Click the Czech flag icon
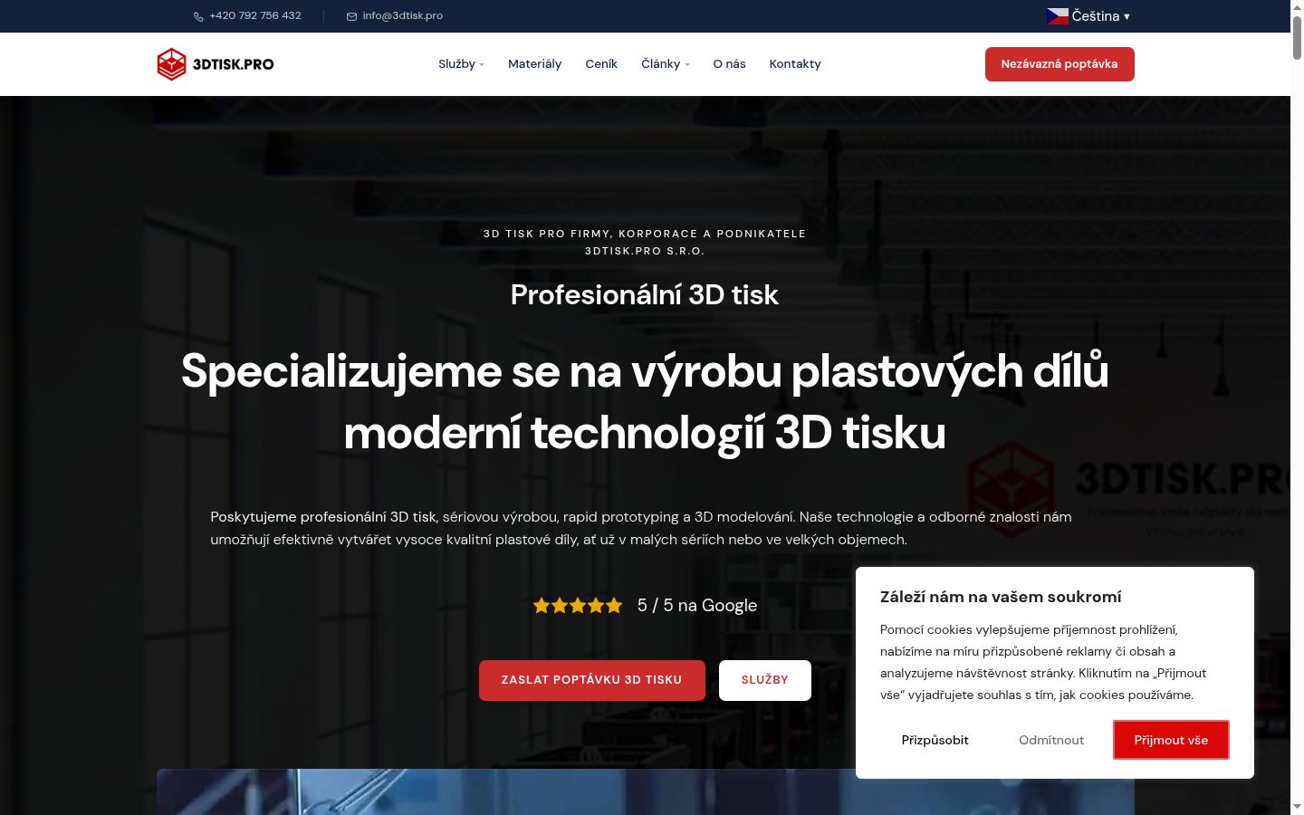Viewport: 1304px width, 815px height. click(1058, 16)
